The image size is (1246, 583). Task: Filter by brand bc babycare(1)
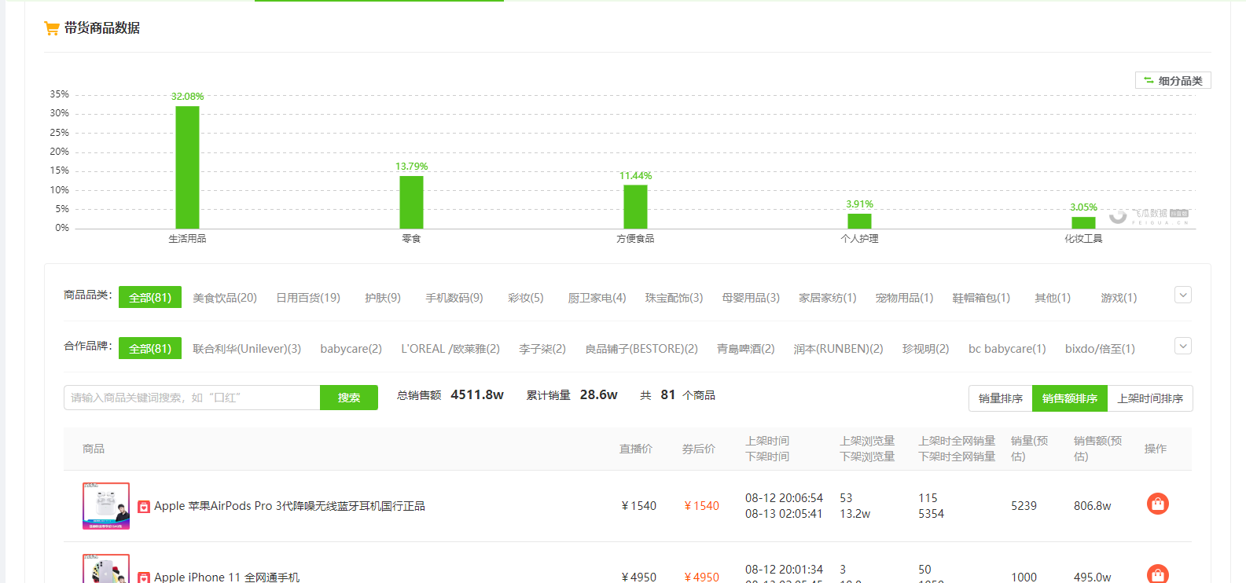pos(1007,349)
